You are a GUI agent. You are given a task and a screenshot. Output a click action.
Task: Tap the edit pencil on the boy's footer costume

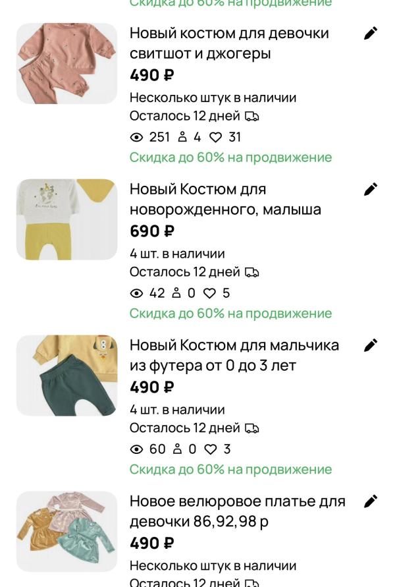(372, 345)
